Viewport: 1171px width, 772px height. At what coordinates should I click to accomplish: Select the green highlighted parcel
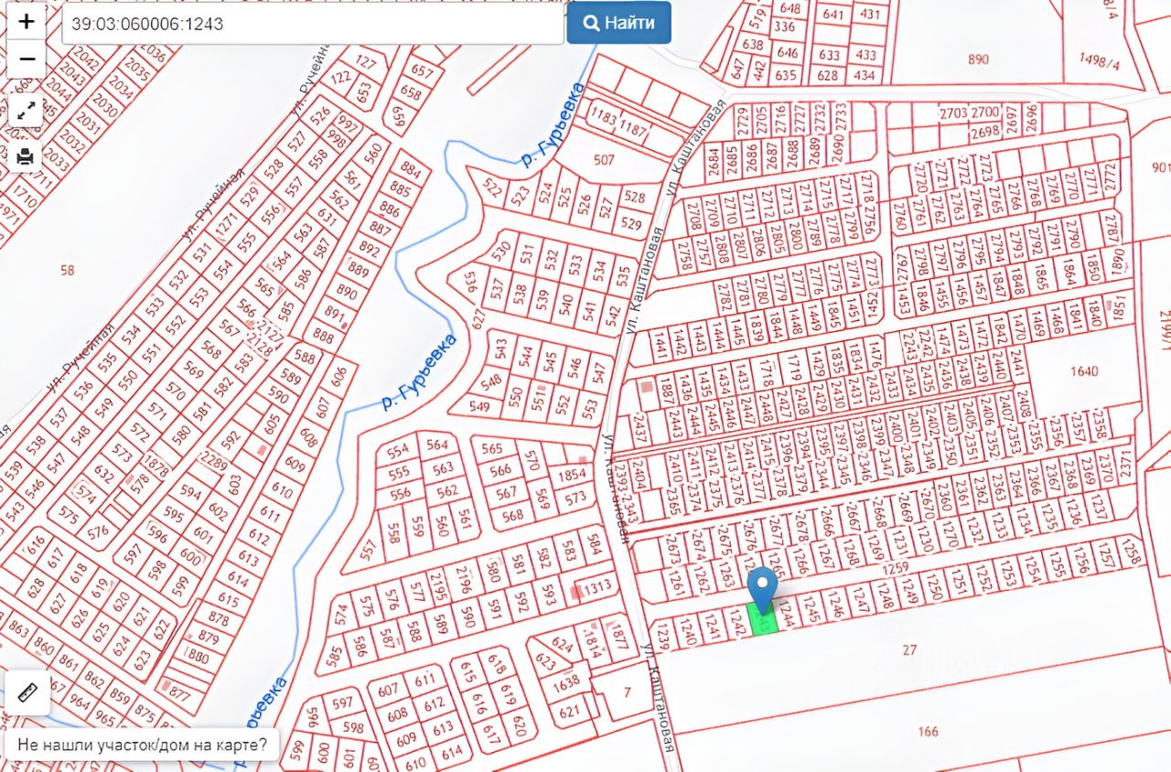coord(763,620)
